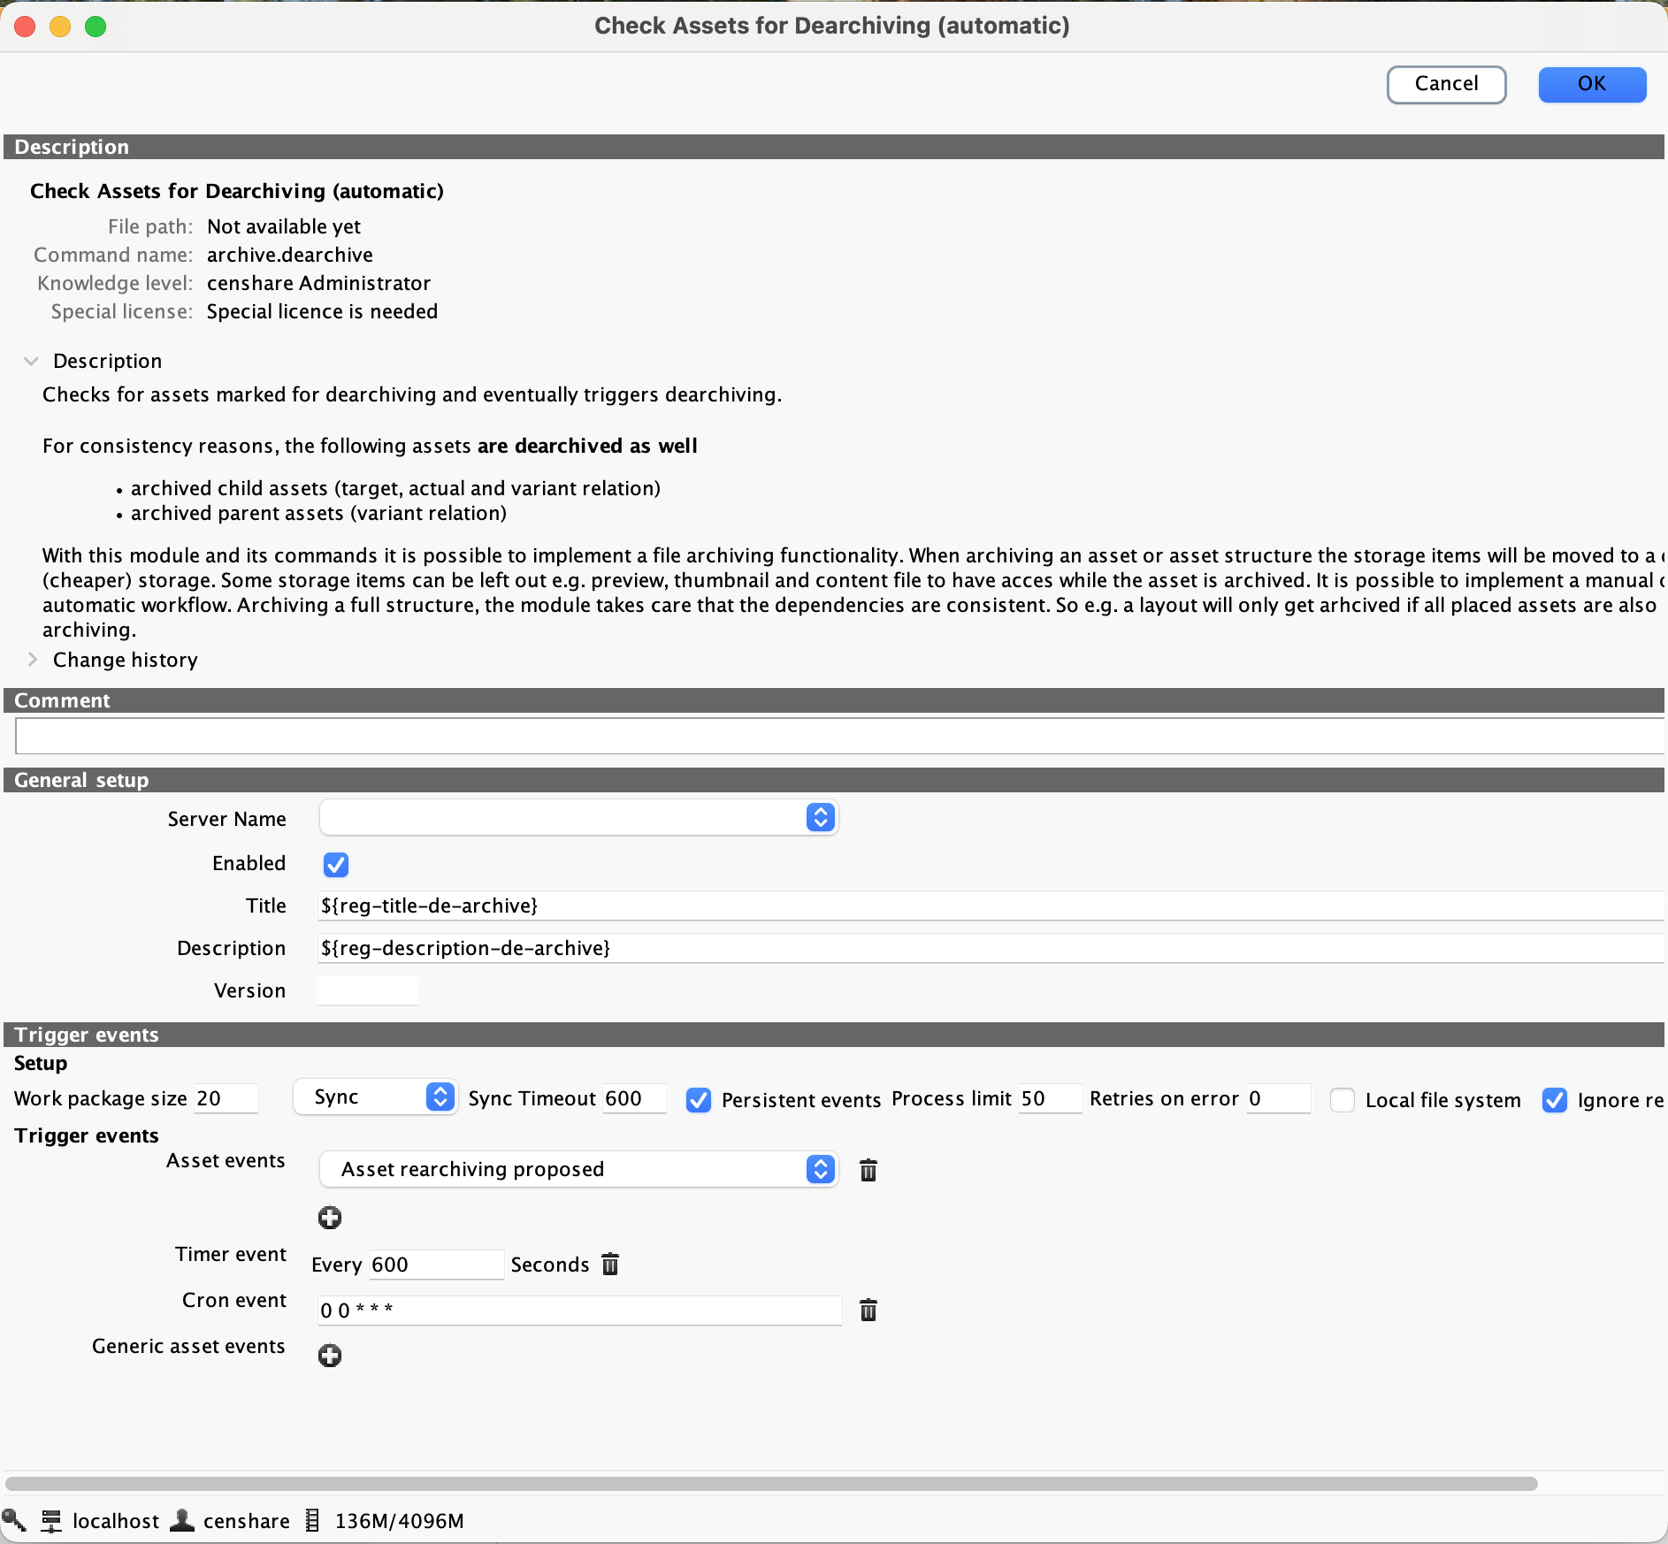Click the horizontal scrollbar at bottom
This screenshot has height=1544, width=1668.
(x=771, y=1483)
